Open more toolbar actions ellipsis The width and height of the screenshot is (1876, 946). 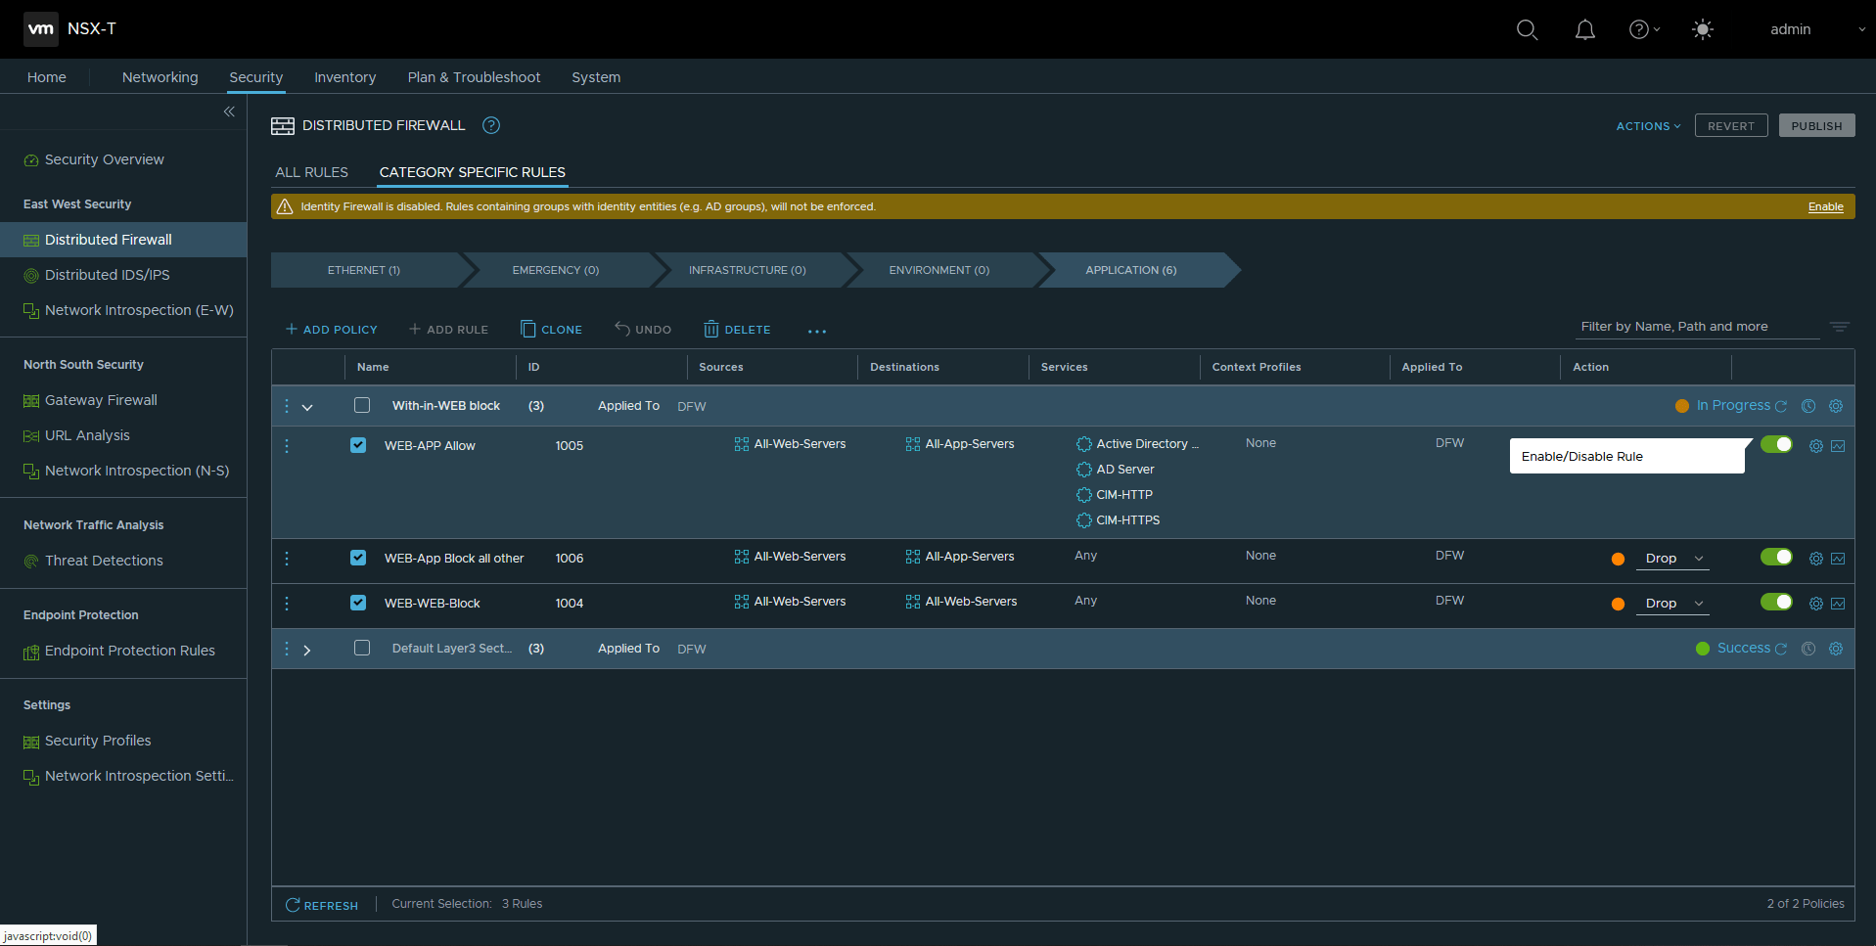pos(817,331)
